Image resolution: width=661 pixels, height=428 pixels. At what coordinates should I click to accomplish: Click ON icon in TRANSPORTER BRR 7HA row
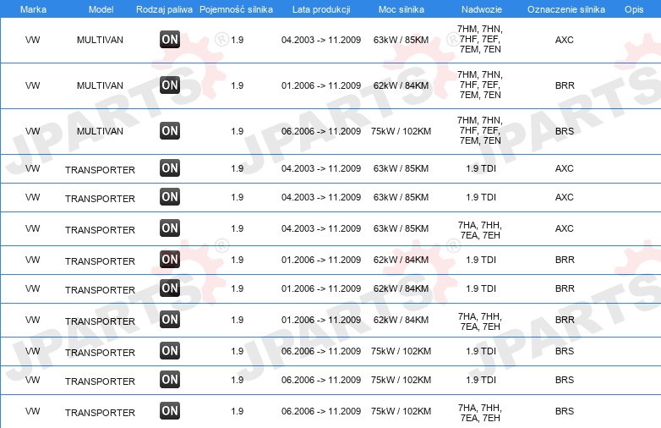coord(170,320)
